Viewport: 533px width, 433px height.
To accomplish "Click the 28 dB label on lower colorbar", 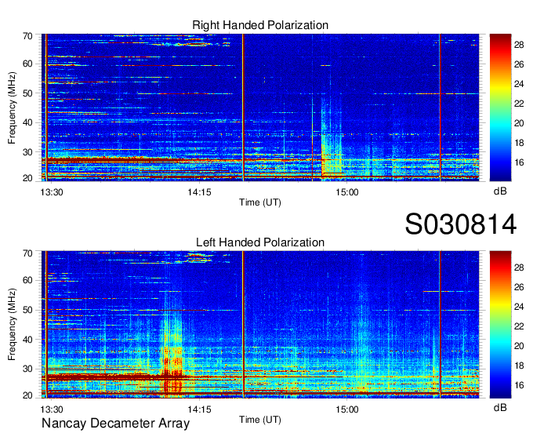I will coord(519,267).
